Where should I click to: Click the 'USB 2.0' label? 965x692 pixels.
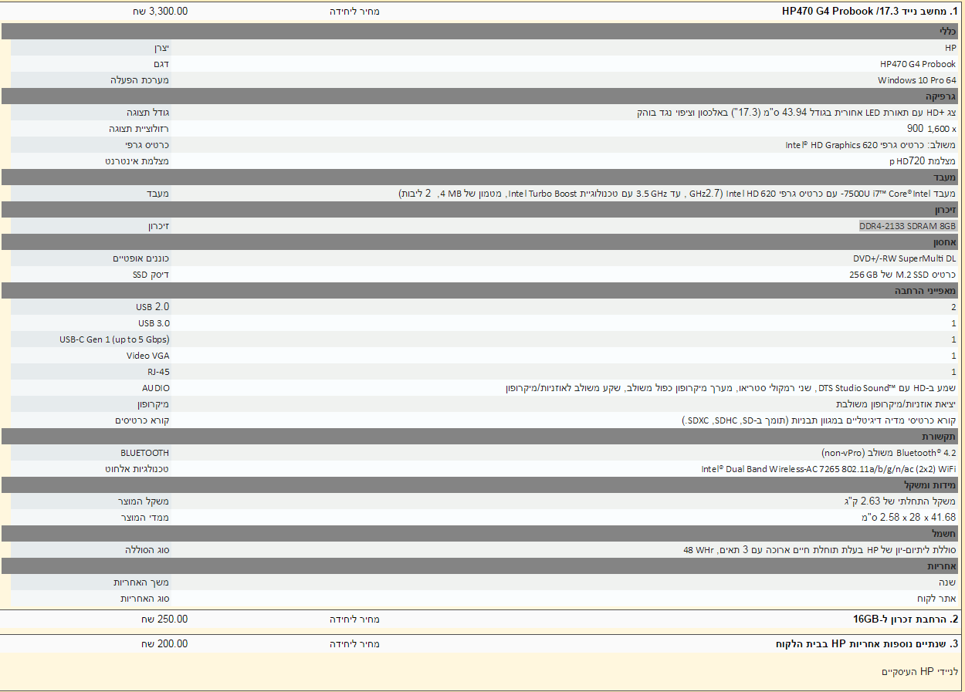pyautogui.click(x=153, y=306)
